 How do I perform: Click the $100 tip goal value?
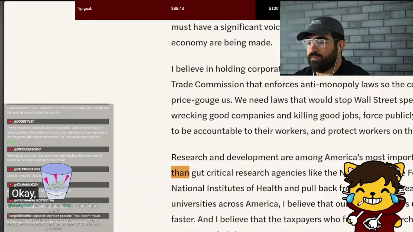coord(274,8)
